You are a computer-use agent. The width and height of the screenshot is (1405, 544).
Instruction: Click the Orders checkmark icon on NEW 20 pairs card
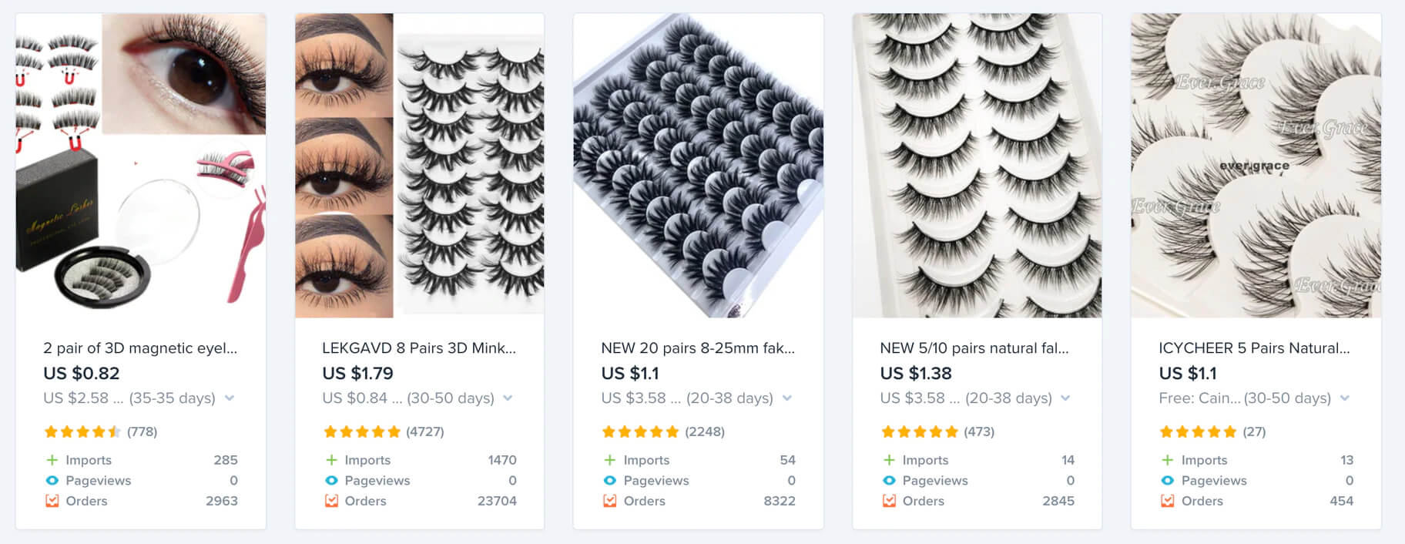click(609, 501)
